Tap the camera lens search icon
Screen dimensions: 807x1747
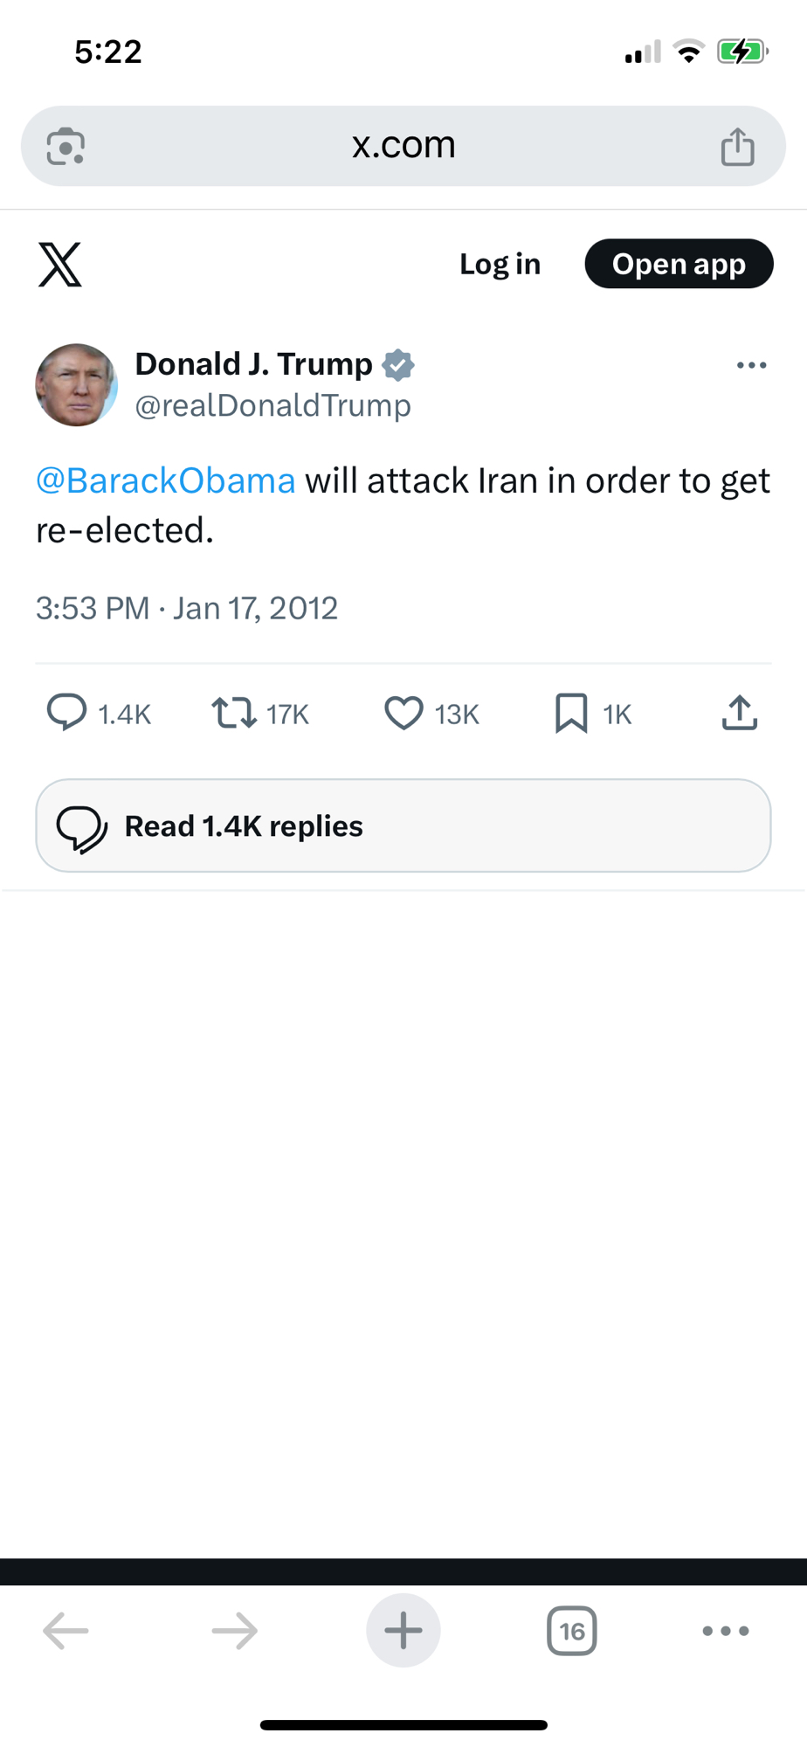(66, 147)
